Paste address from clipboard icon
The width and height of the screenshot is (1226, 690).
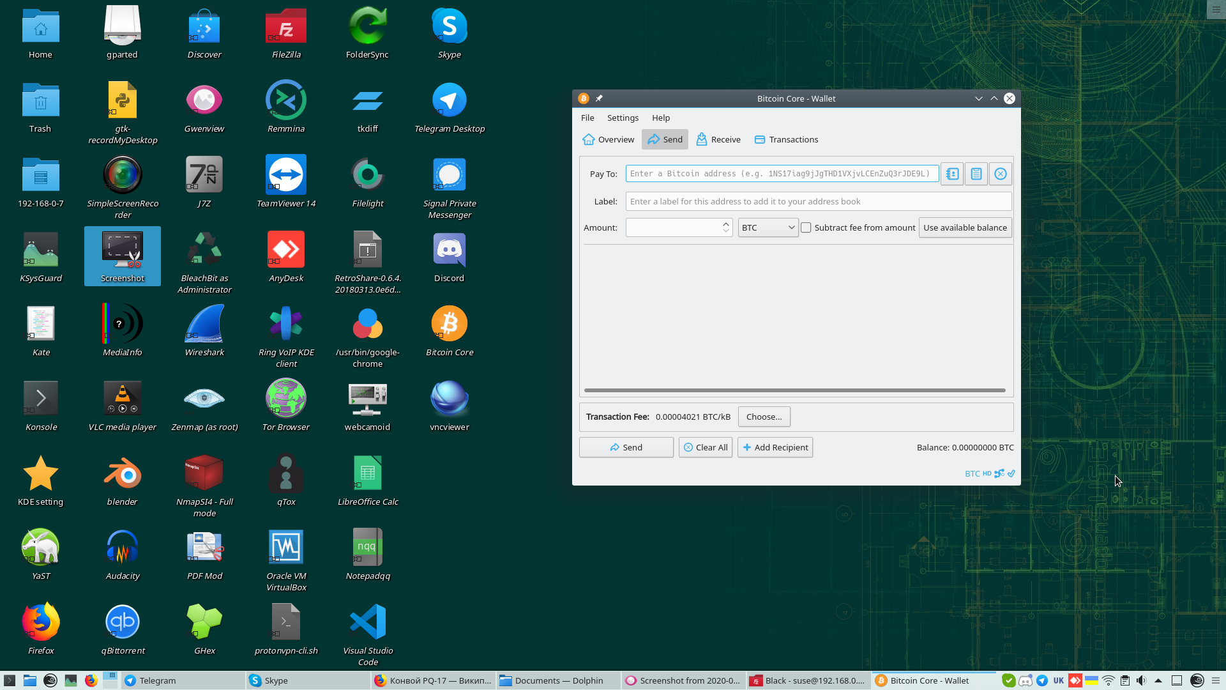click(x=976, y=174)
